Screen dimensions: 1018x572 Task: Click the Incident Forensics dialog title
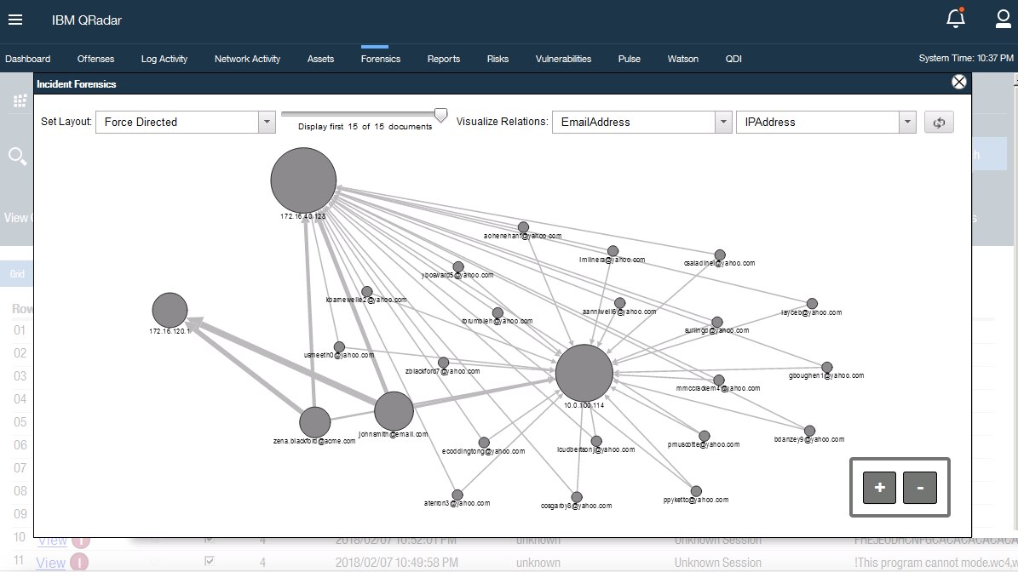pyautogui.click(x=76, y=84)
